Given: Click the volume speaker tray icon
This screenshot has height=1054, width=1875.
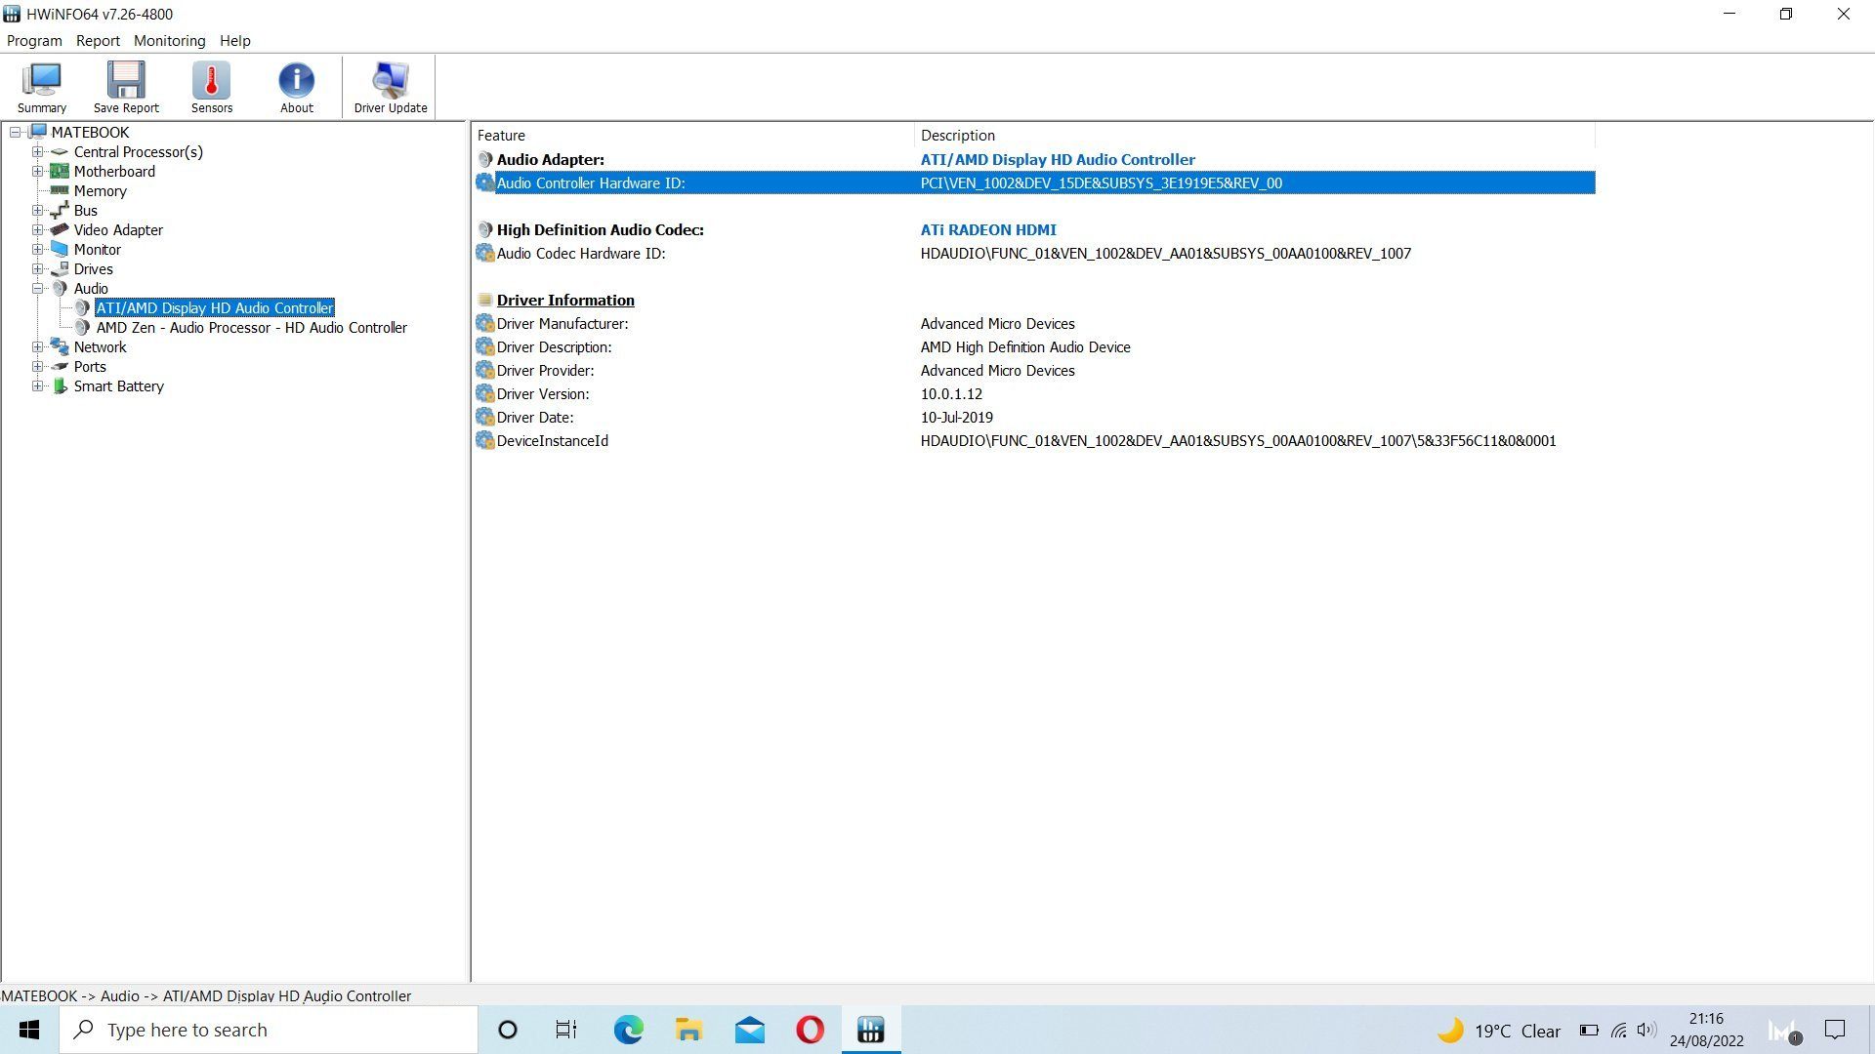Looking at the screenshot, I should click(1646, 1030).
